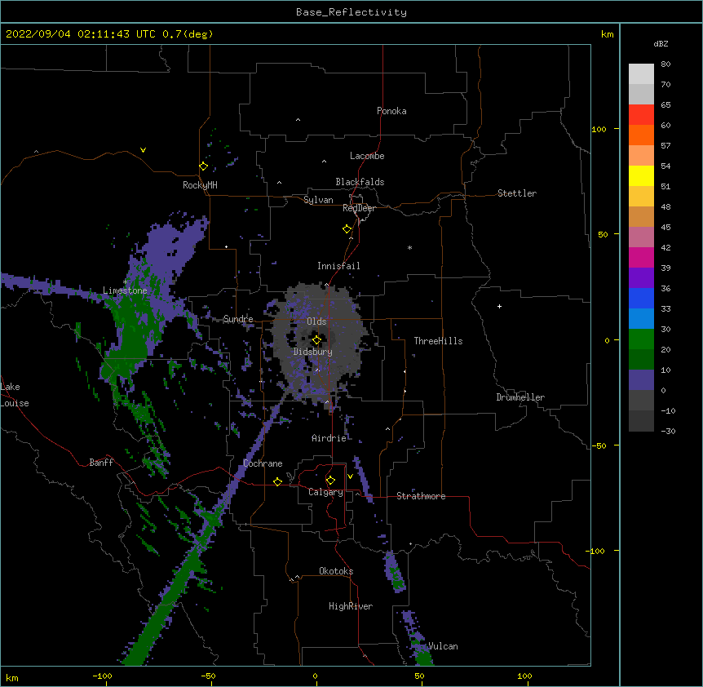This screenshot has width=703, height=687.
Task: Click the Airdrie city label
Action: click(x=329, y=438)
